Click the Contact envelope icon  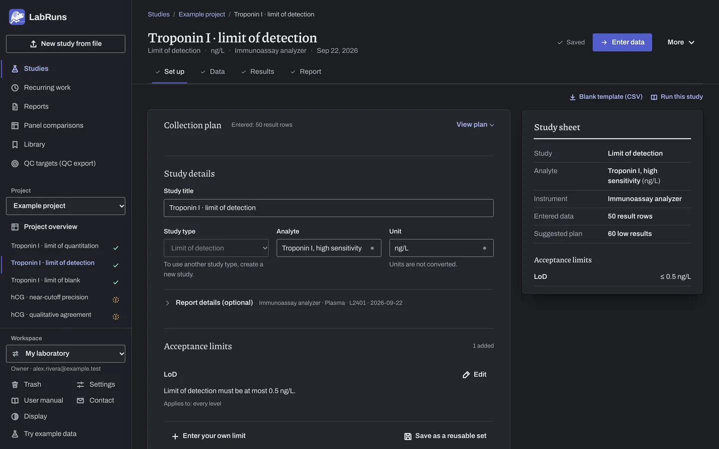(x=80, y=401)
